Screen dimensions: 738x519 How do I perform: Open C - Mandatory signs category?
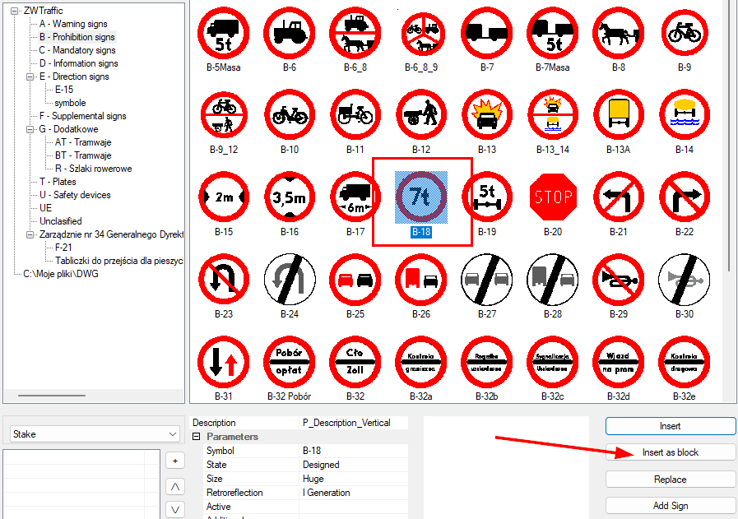click(77, 50)
